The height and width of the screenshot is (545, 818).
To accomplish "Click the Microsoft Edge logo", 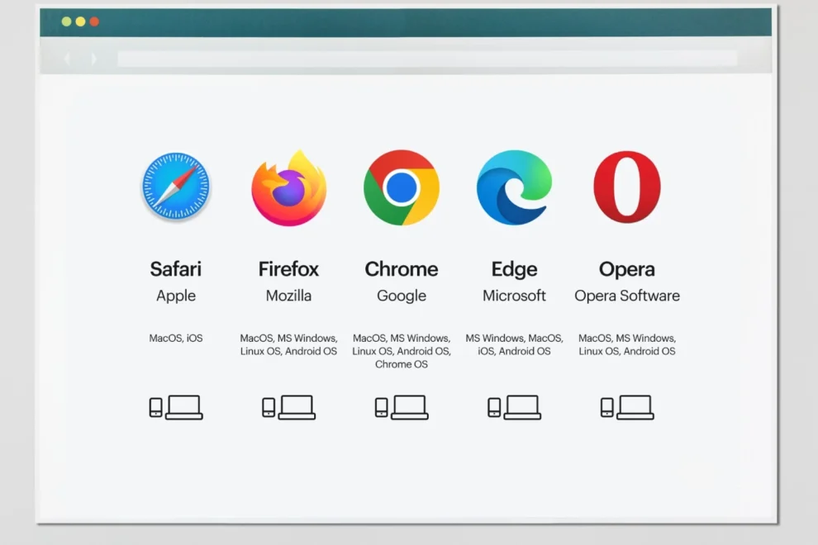I will coord(514,187).
